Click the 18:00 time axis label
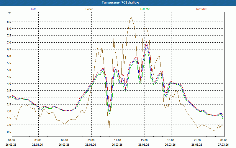 tap(171, 140)
